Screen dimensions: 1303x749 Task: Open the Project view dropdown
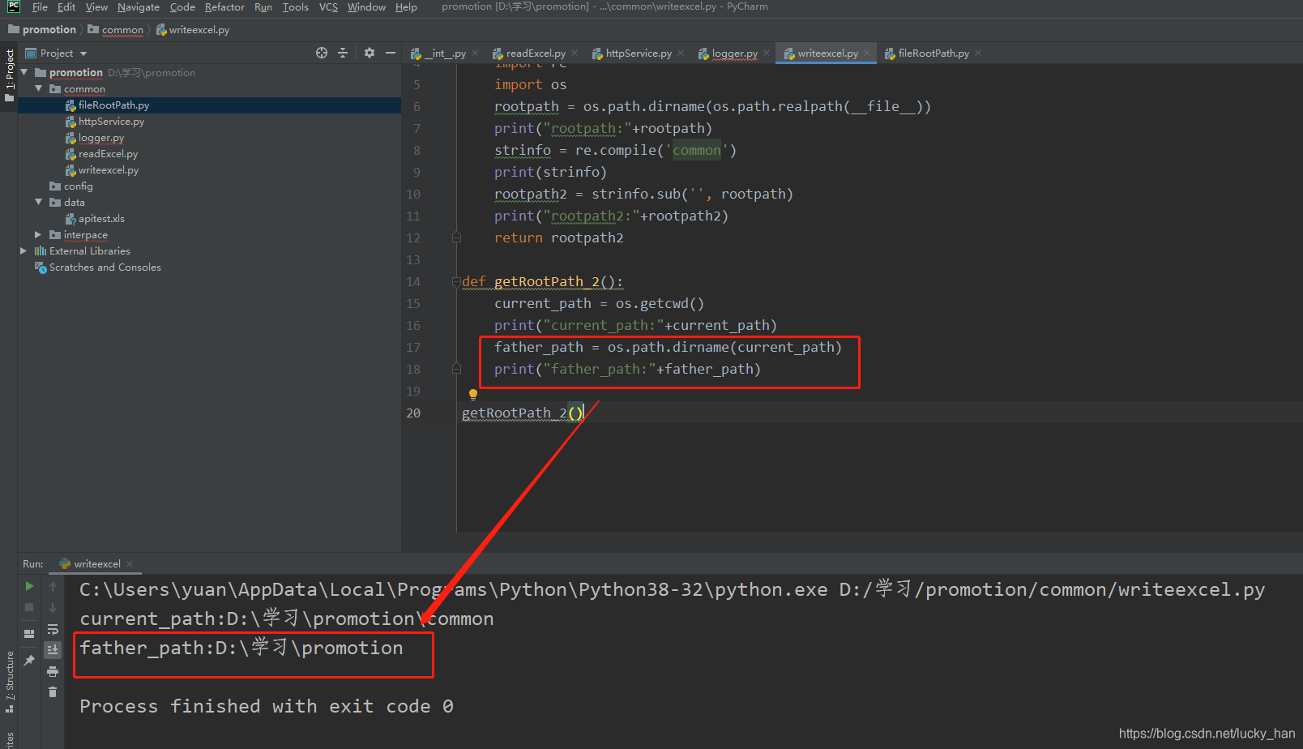pyautogui.click(x=56, y=53)
